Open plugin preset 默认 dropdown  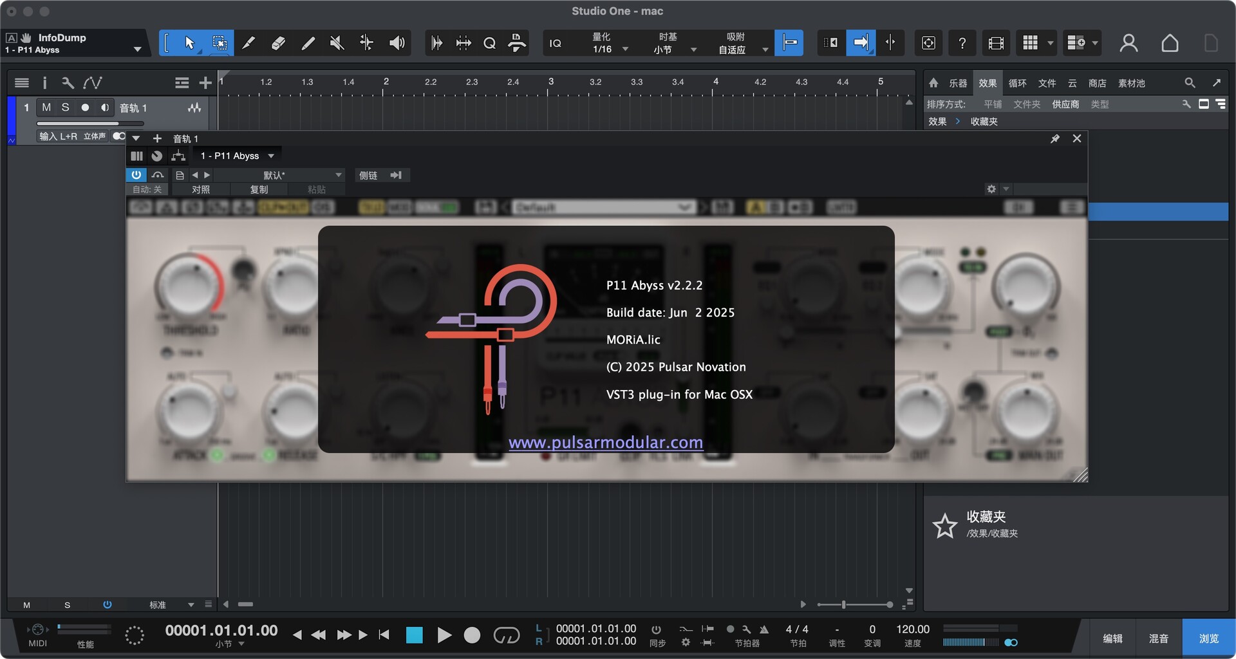click(279, 175)
